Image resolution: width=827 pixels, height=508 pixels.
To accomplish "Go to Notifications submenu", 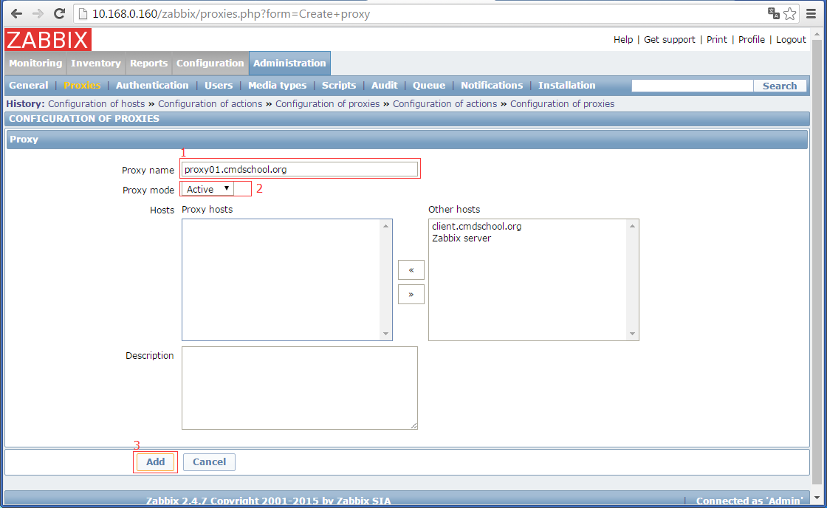I will (492, 86).
